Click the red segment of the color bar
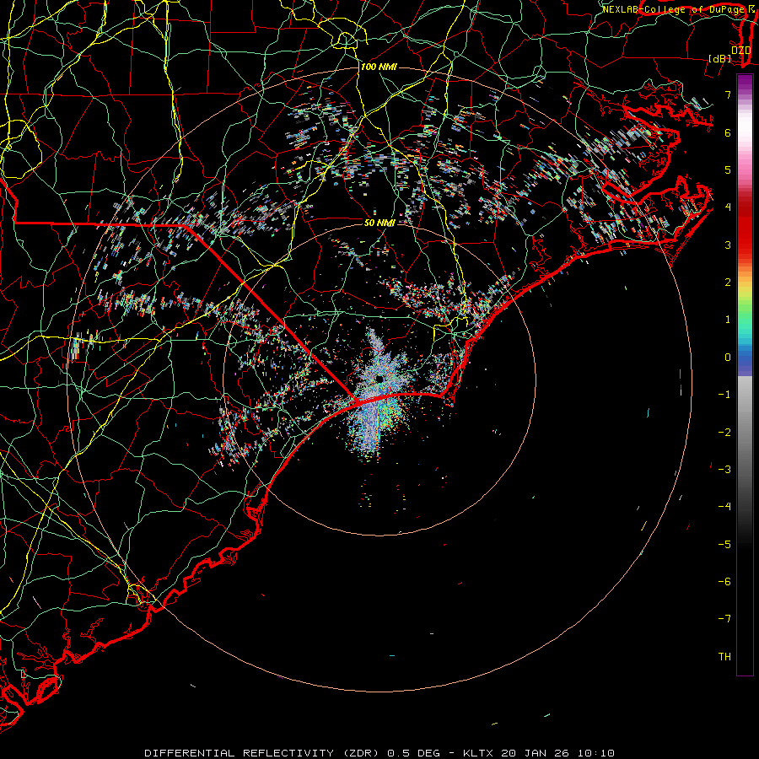The image size is (759, 759). point(745,225)
